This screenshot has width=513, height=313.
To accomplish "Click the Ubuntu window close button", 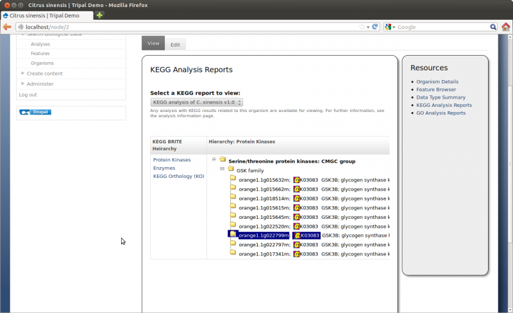I will click(x=7, y=5).
